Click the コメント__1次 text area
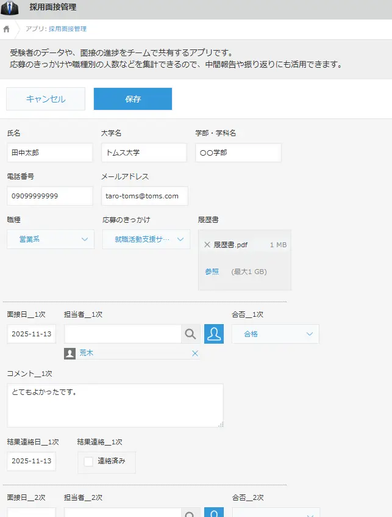This screenshot has width=392, height=517. pyautogui.click(x=115, y=405)
